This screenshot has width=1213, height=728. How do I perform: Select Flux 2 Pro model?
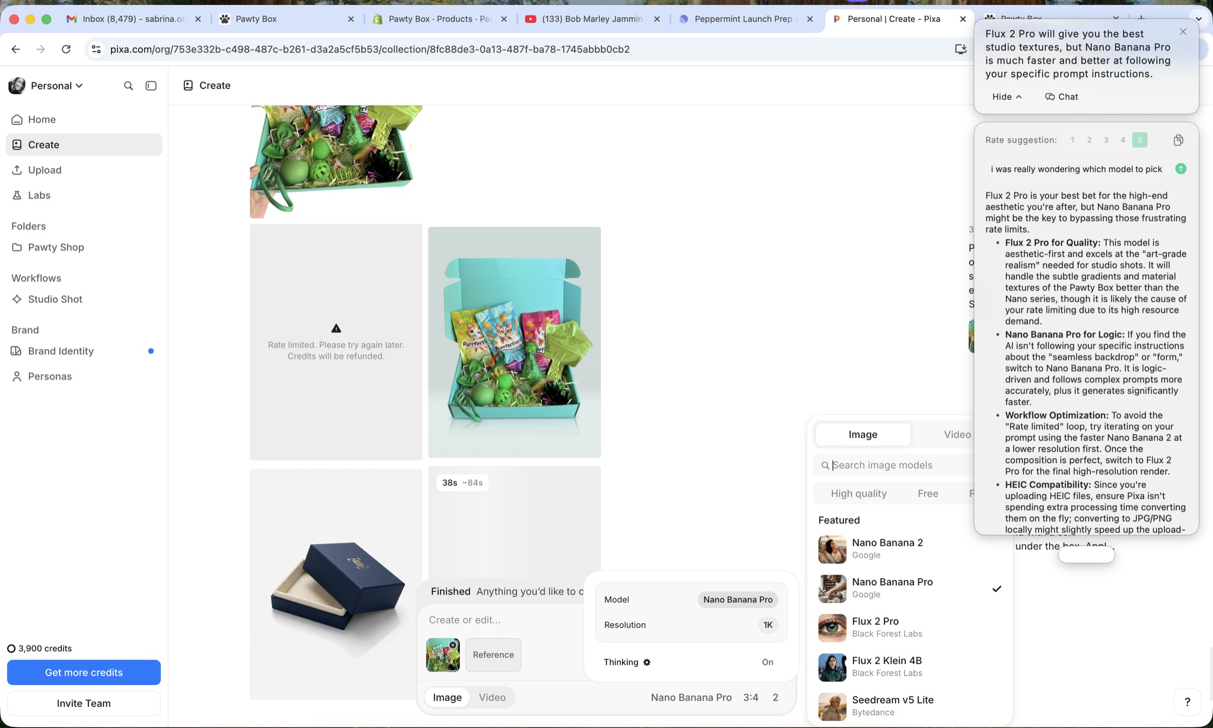875,627
